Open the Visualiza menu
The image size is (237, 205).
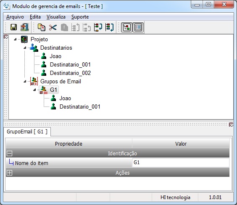click(56, 17)
